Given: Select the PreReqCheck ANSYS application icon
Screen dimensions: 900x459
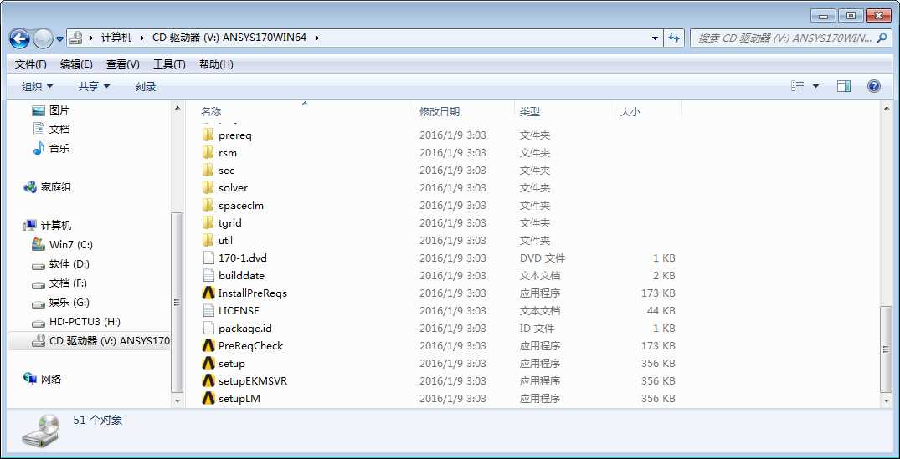Looking at the screenshot, I should [208, 345].
